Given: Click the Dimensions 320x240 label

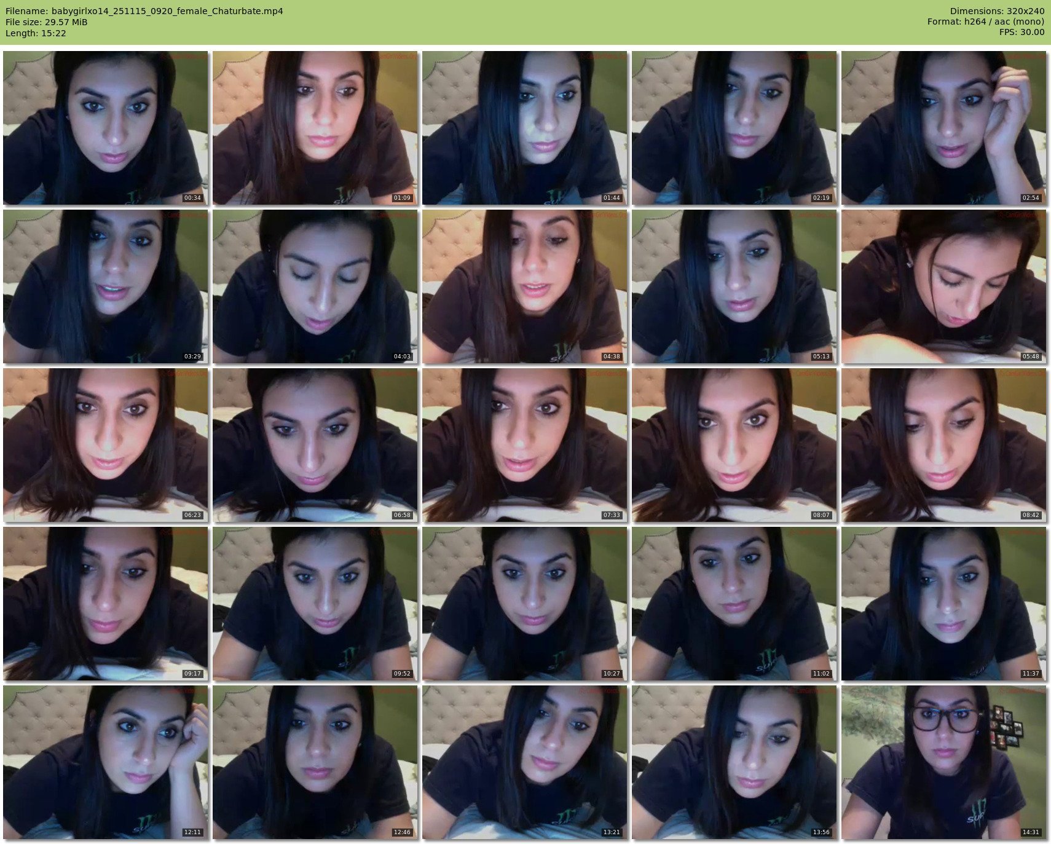Looking at the screenshot, I should point(997,11).
